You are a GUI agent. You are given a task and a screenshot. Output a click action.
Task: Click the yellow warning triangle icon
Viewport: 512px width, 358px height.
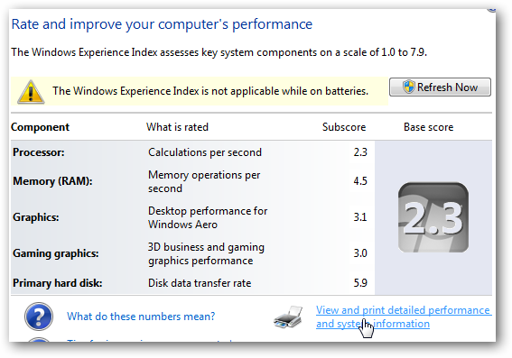coord(31,92)
